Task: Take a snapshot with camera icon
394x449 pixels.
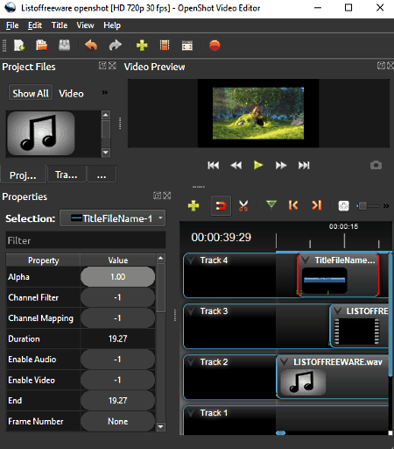Action: coord(376,165)
